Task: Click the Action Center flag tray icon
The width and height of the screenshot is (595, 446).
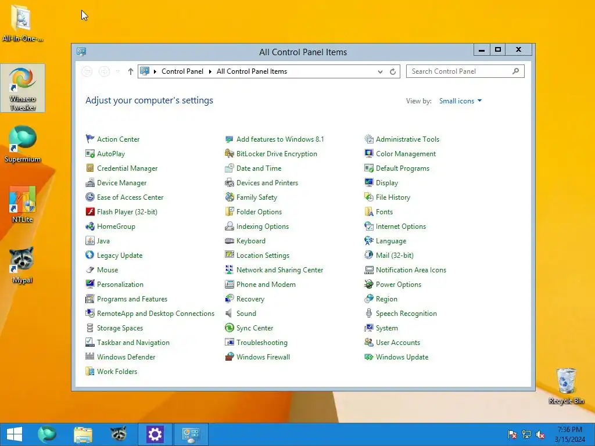Action: tap(512, 434)
